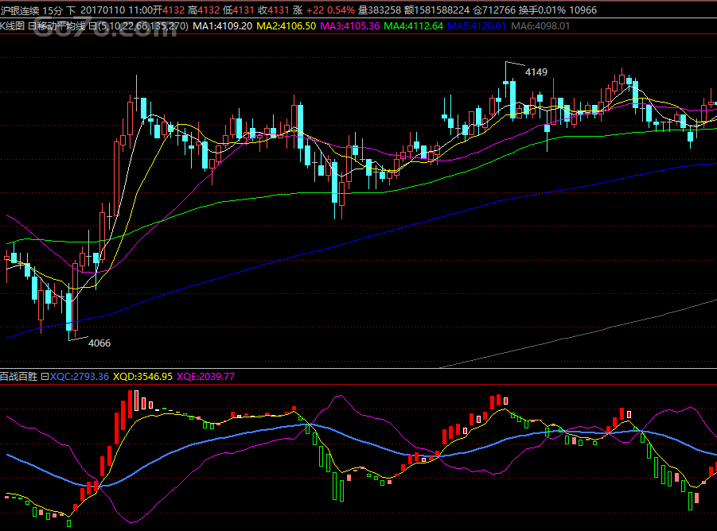This screenshot has width=717, height=531.
Task: Edit the MA parameters (5,10,22,66,135,270)
Action: [x=142, y=26]
